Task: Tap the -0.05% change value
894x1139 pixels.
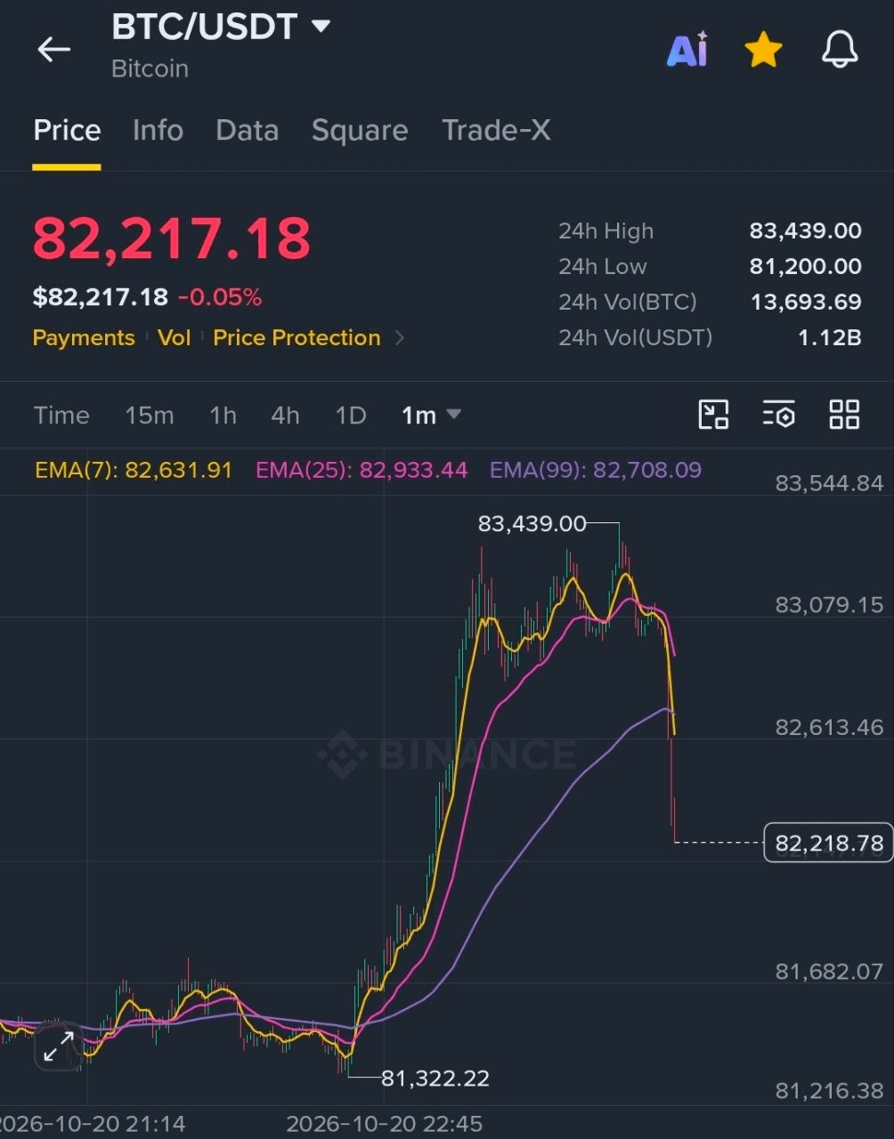Action: coord(220,297)
